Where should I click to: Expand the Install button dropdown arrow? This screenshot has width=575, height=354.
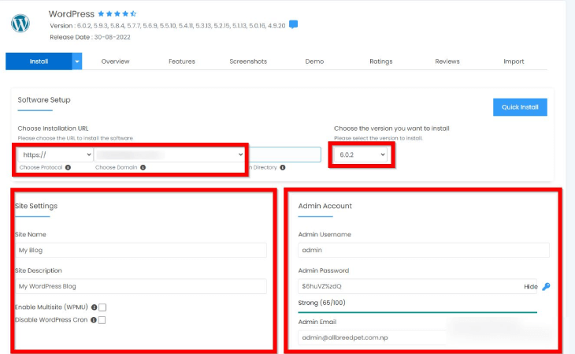(x=77, y=61)
